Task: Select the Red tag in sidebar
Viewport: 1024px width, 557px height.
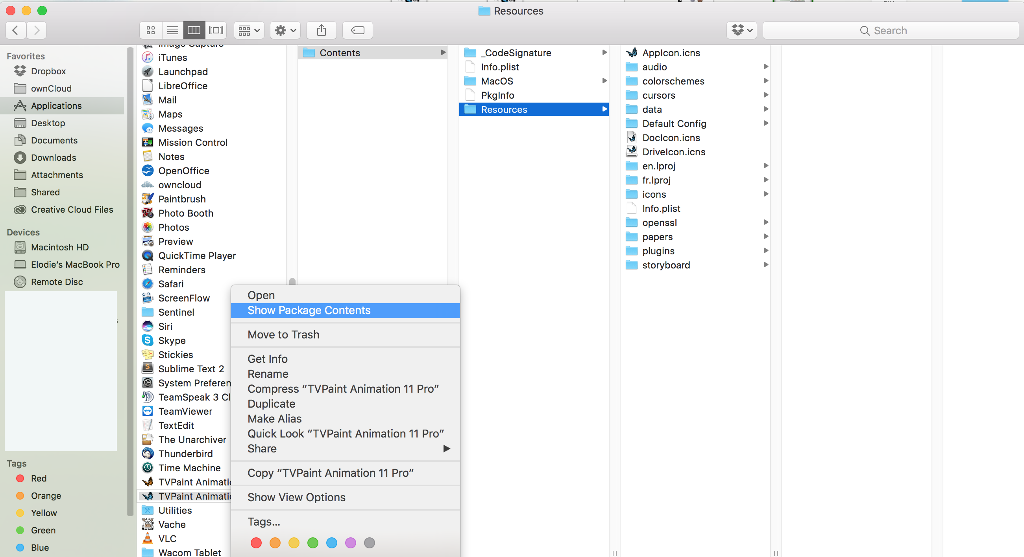Action: pos(62,478)
